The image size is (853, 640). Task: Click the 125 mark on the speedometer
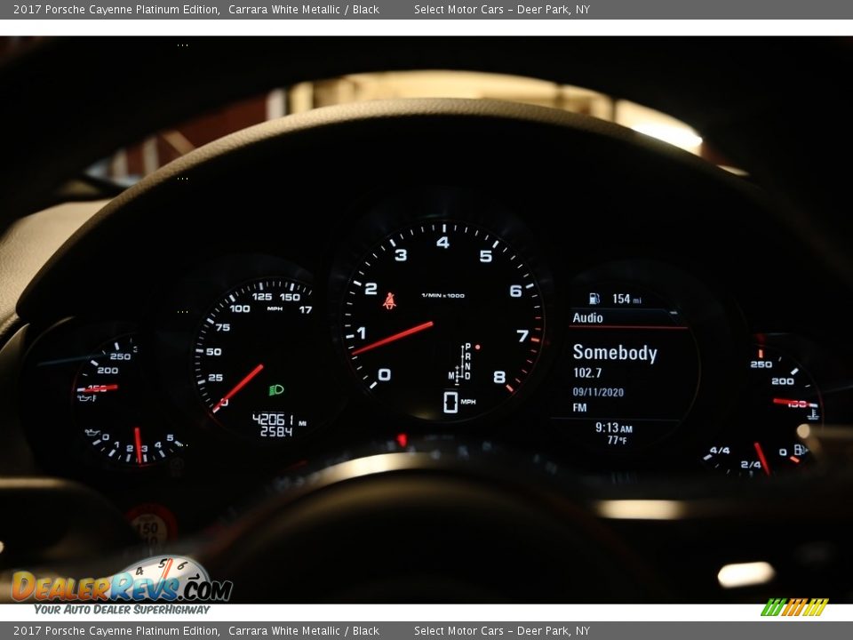coord(261,297)
